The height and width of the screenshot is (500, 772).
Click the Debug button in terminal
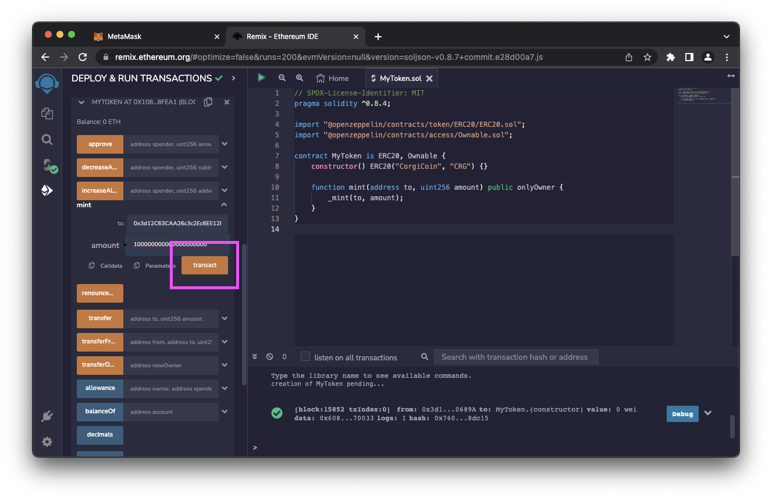[682, 414]
